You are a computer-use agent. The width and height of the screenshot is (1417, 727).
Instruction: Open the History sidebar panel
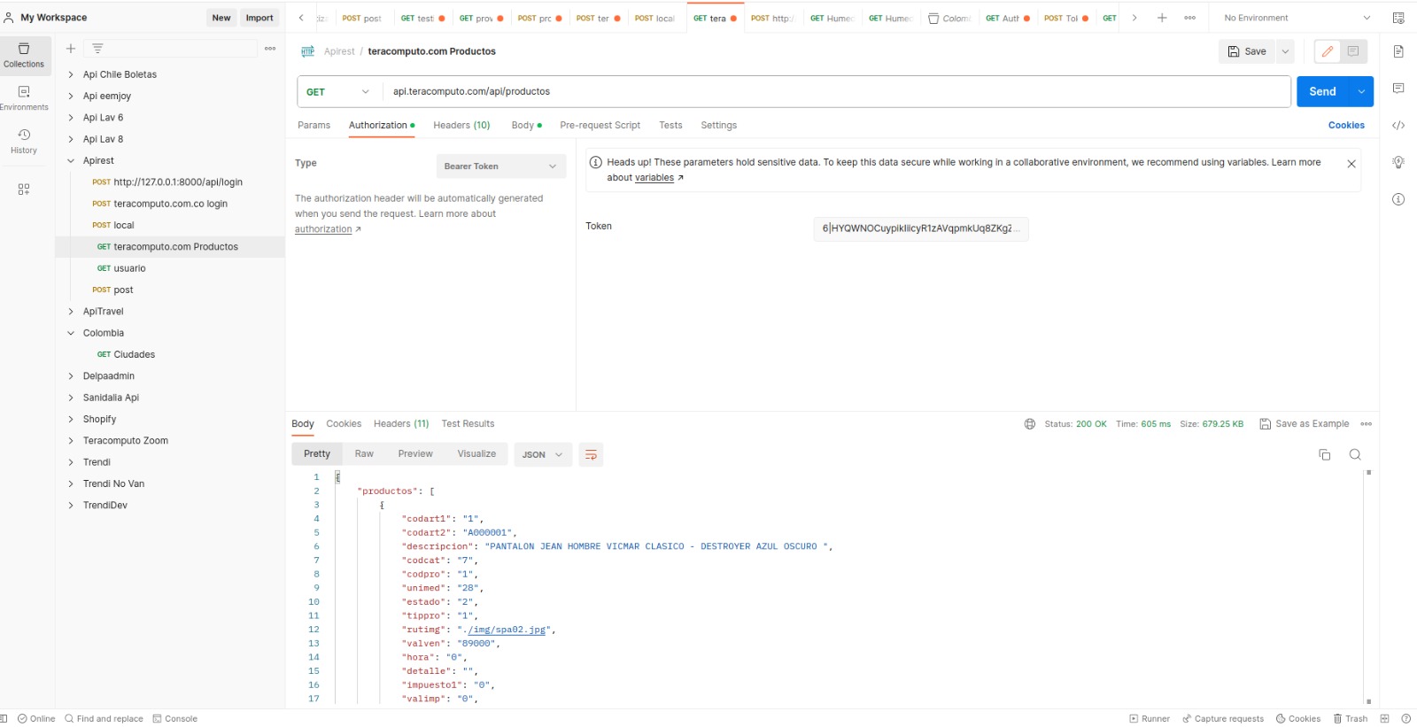(24, 141)
